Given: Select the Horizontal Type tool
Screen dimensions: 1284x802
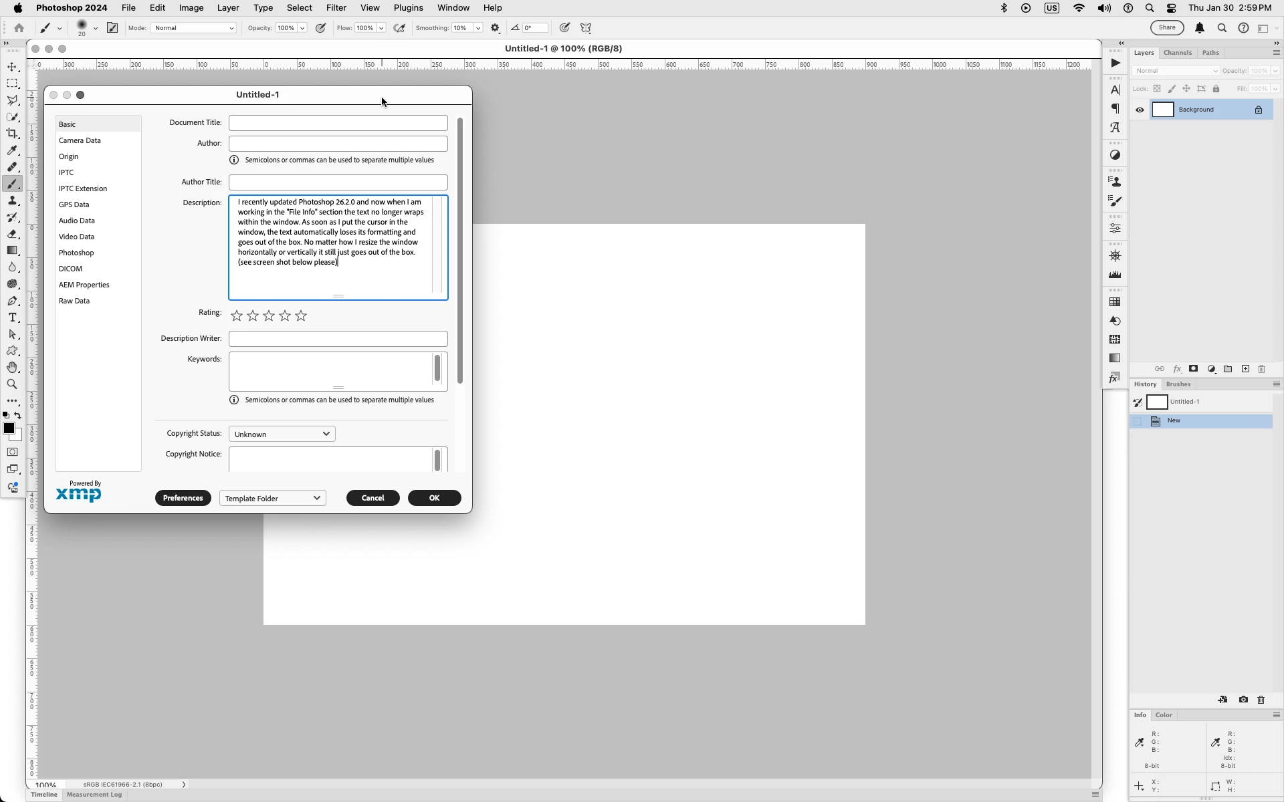Looking at the screenshot, I should click(x=12, y=317).
